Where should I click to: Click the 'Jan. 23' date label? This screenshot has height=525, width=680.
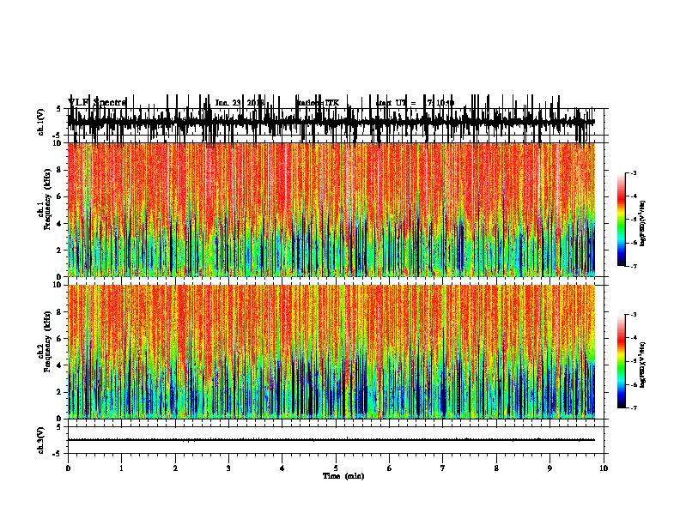point(228,103)
